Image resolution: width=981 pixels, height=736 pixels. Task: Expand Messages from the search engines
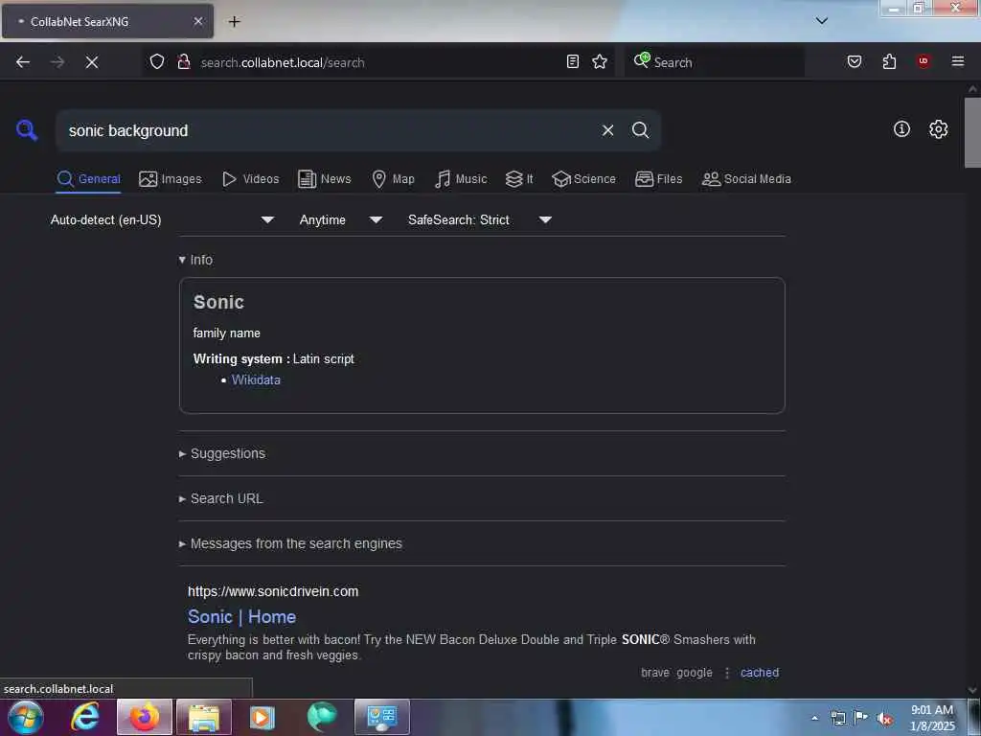pos(290,544)
